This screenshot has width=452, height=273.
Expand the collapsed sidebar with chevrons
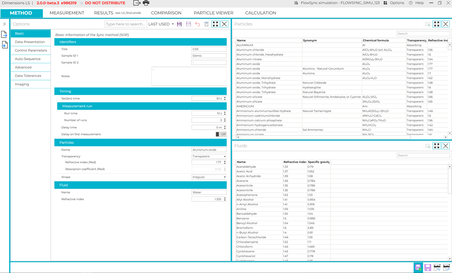[4, 24]
